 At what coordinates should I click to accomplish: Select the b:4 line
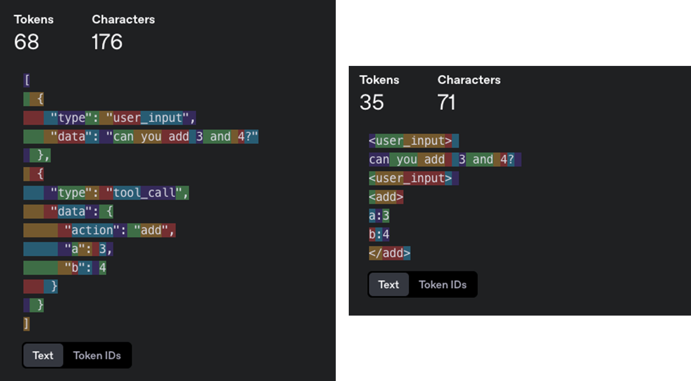point(379,234)
